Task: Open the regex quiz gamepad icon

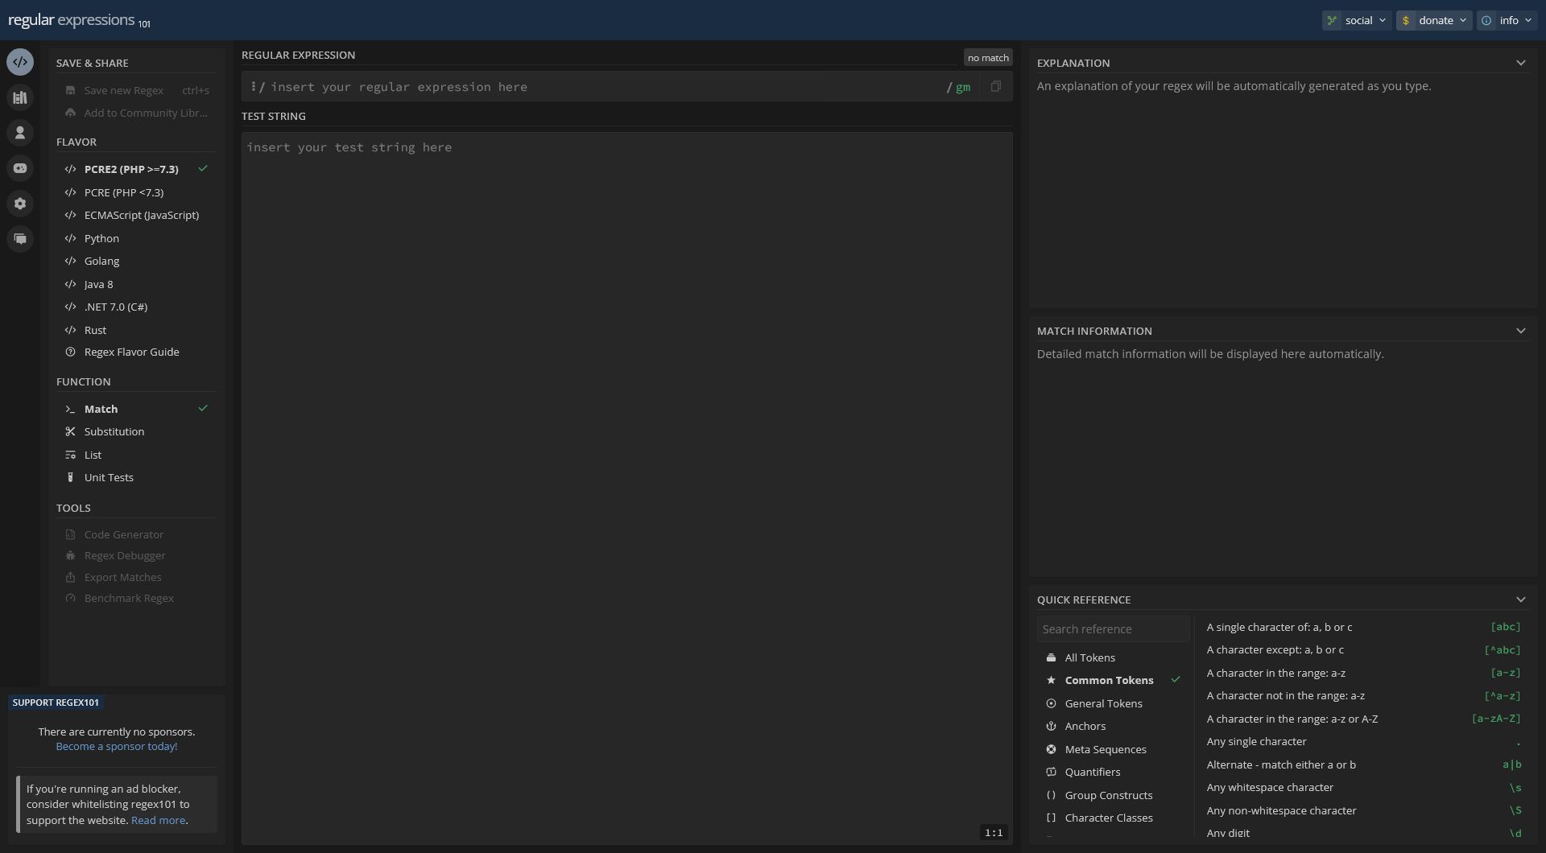Action: (x=20, y=168)
